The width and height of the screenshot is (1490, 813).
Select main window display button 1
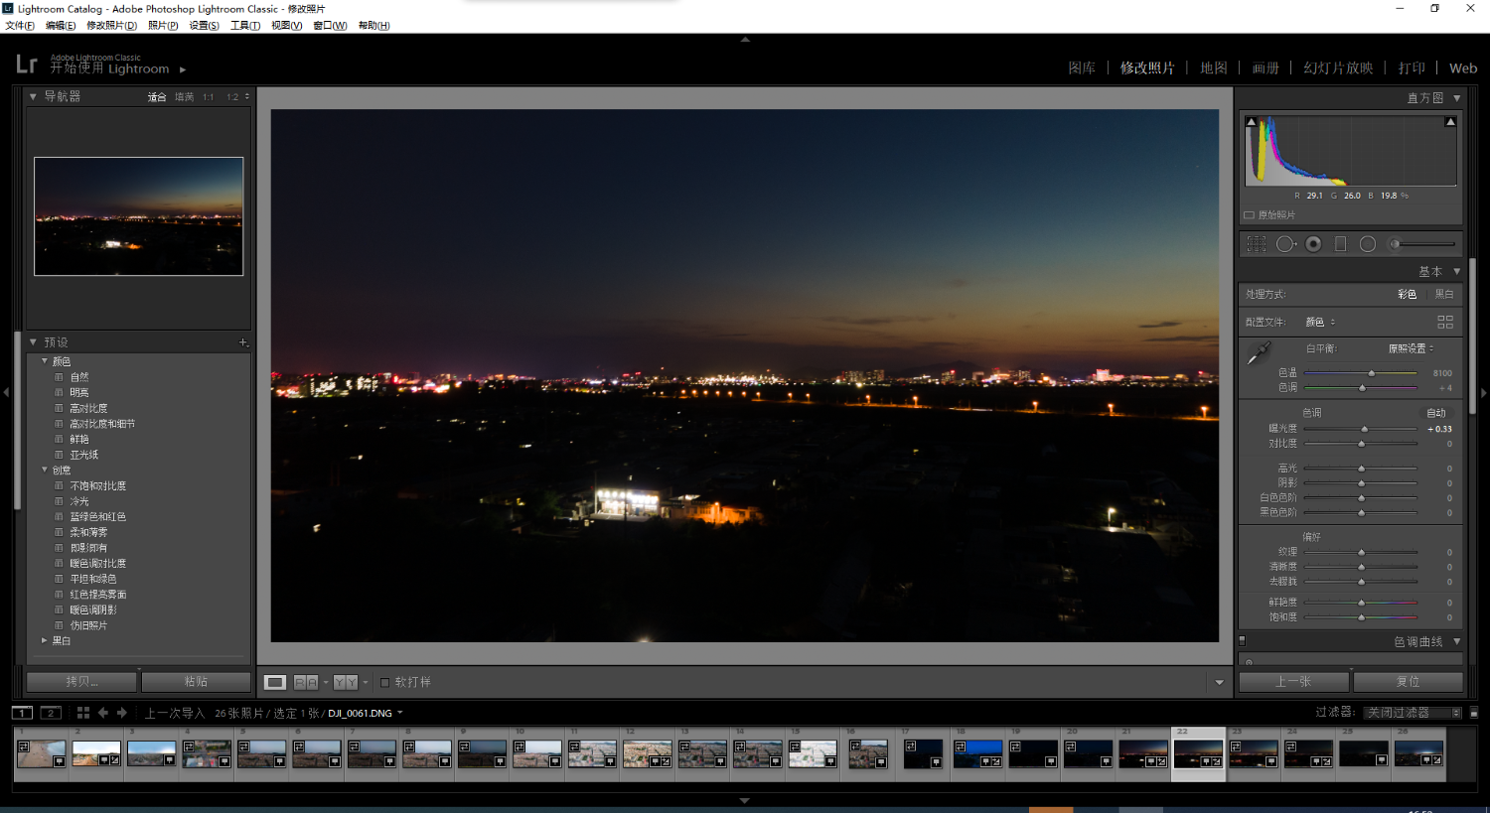pyautogui.click(x=22, y=713)
